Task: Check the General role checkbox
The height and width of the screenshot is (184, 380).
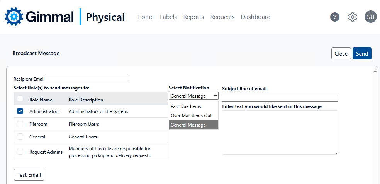Action: click(20, 137)
